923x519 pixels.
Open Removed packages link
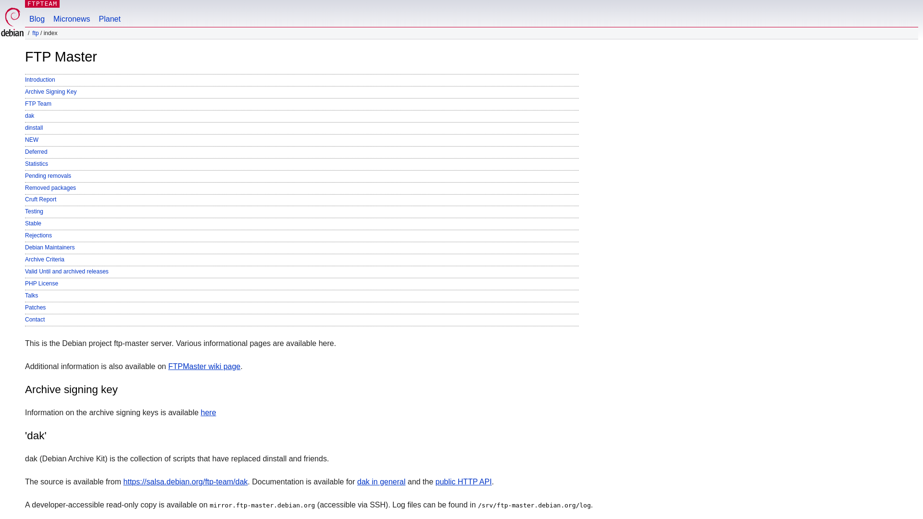point(50,188)
